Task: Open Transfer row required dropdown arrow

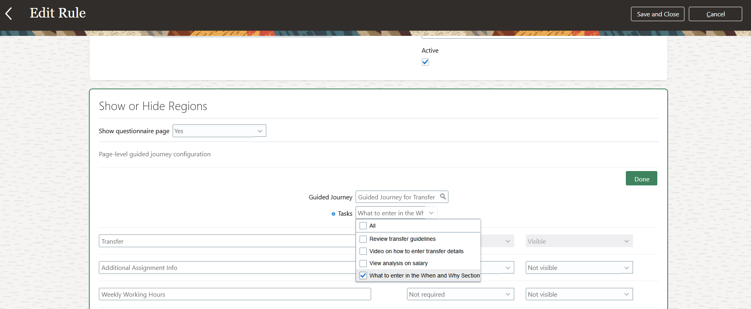Action: (x=507, y=241)
